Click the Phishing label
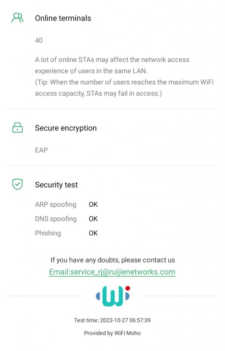 tap(48, 233)
